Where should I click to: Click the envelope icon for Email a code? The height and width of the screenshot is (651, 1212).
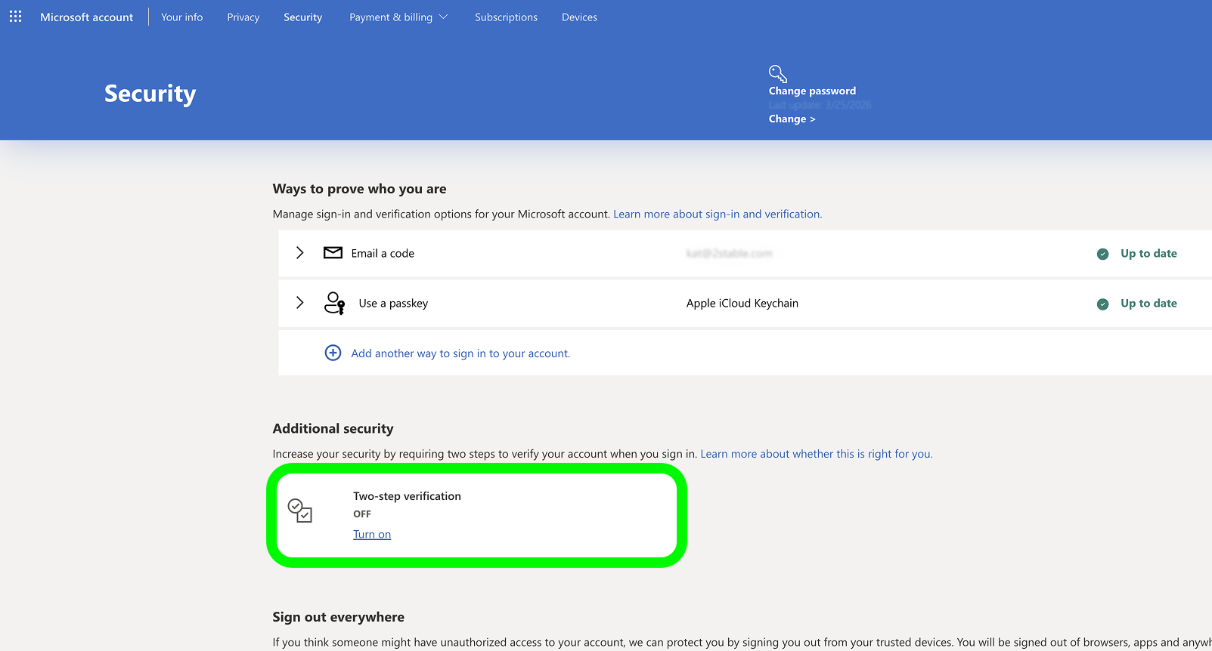[x=333, y=253]
